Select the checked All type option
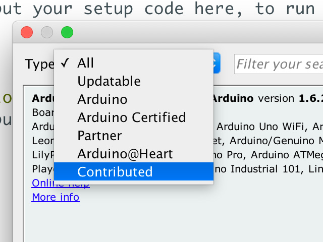The height and width of the screenshot is (242, 323). [86, 63]
